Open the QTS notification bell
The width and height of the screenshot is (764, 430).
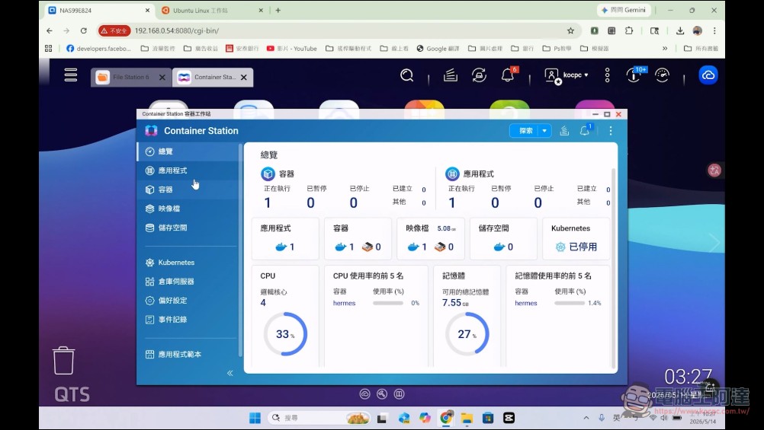pos(508,75)
